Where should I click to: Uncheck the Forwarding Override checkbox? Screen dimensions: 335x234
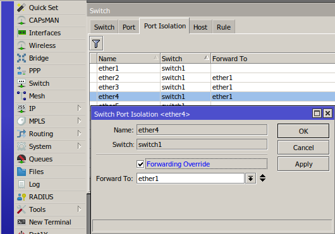click(140, 164)
